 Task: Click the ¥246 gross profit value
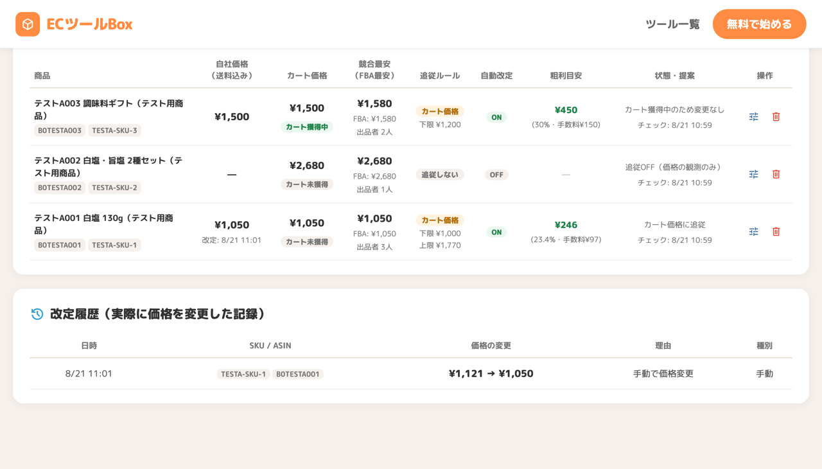click(566, 225)
